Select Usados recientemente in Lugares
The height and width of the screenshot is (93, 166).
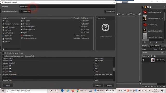click(11, 24)
